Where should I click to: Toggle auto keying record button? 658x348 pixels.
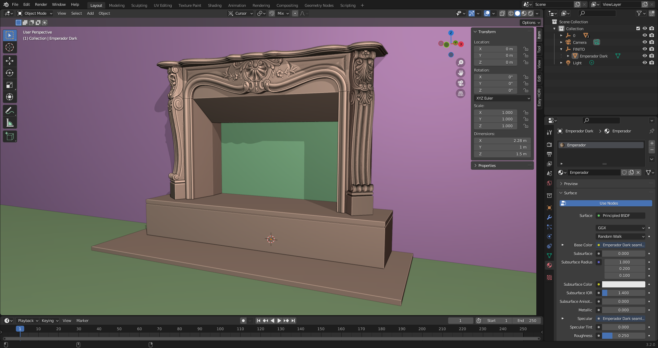[243, 321]
